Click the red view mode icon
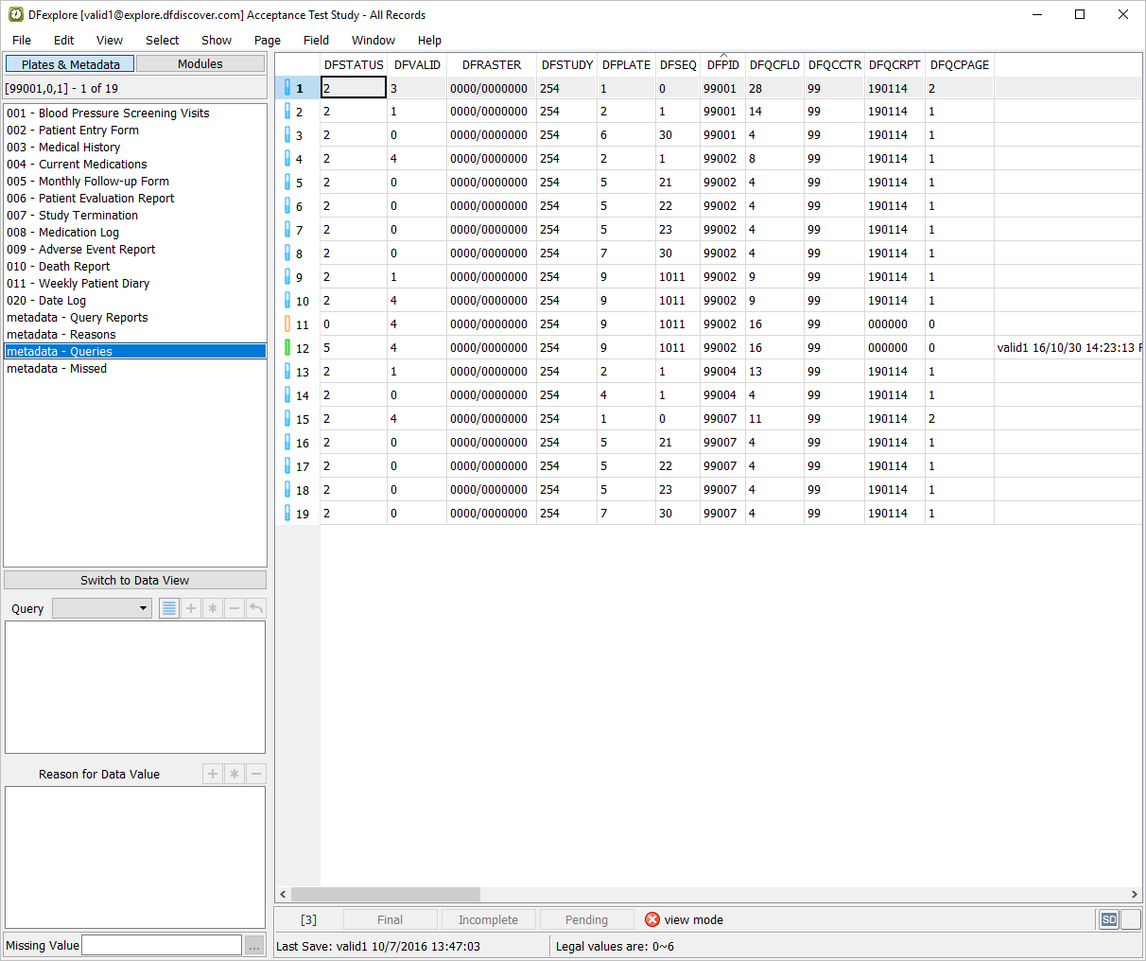1146x961 pixels. pos(652,919)
